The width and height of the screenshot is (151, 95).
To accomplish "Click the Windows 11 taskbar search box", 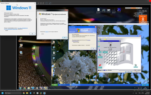I will click(13, 93).
